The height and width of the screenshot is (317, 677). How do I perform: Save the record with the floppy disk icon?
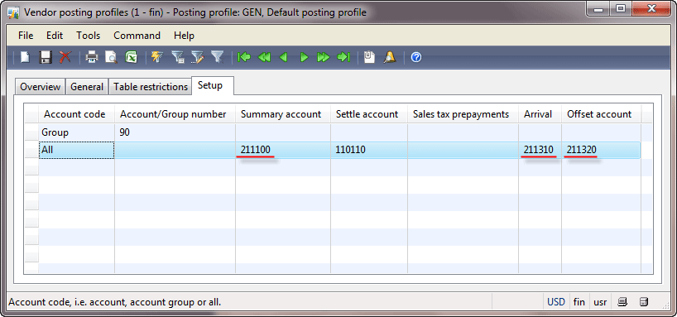pyautogui.click(x=46, y=57)
